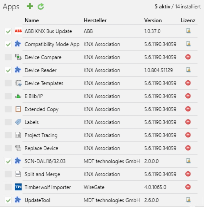
Task: Toggle the Project Tracing checkbox
Action: (8, 135)
